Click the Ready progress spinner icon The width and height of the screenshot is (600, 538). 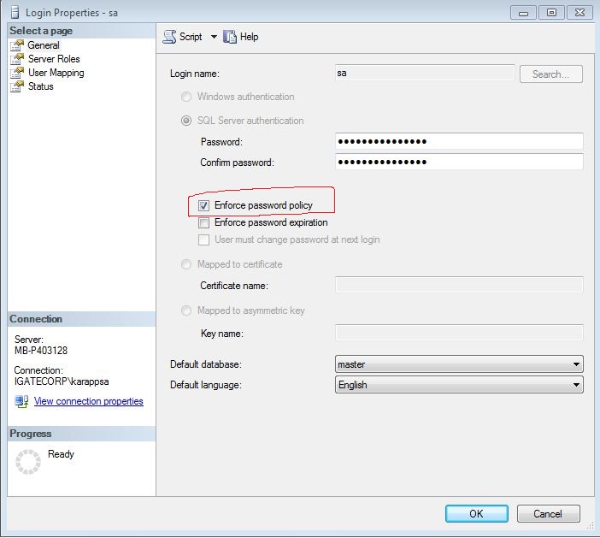28,461
